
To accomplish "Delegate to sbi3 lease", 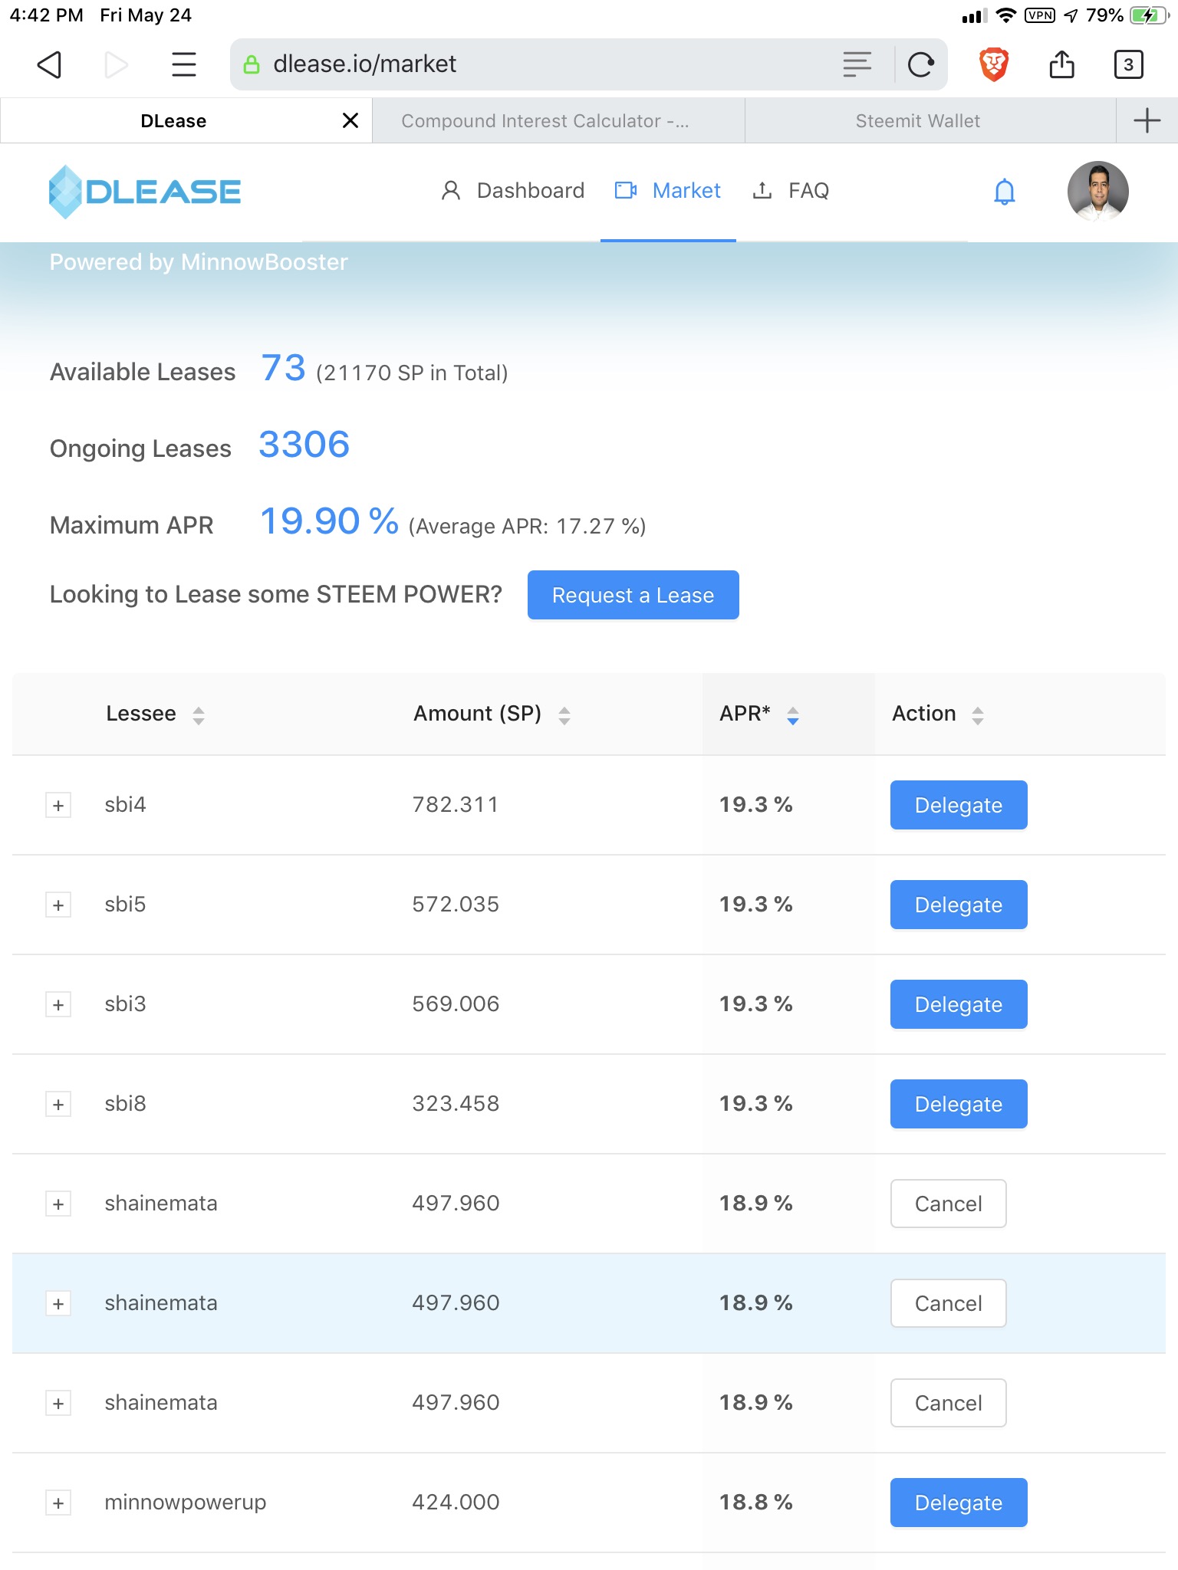I will click(959, 1004).
